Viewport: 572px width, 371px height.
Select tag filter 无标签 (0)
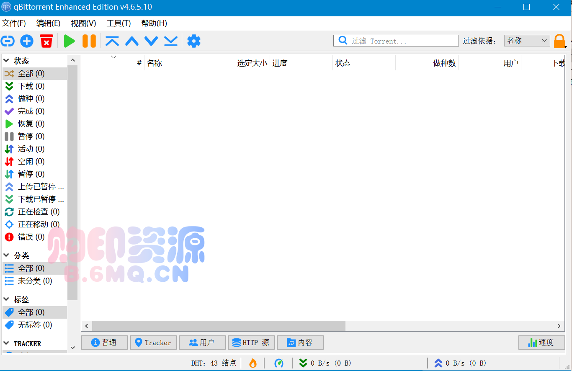[35, 325]
